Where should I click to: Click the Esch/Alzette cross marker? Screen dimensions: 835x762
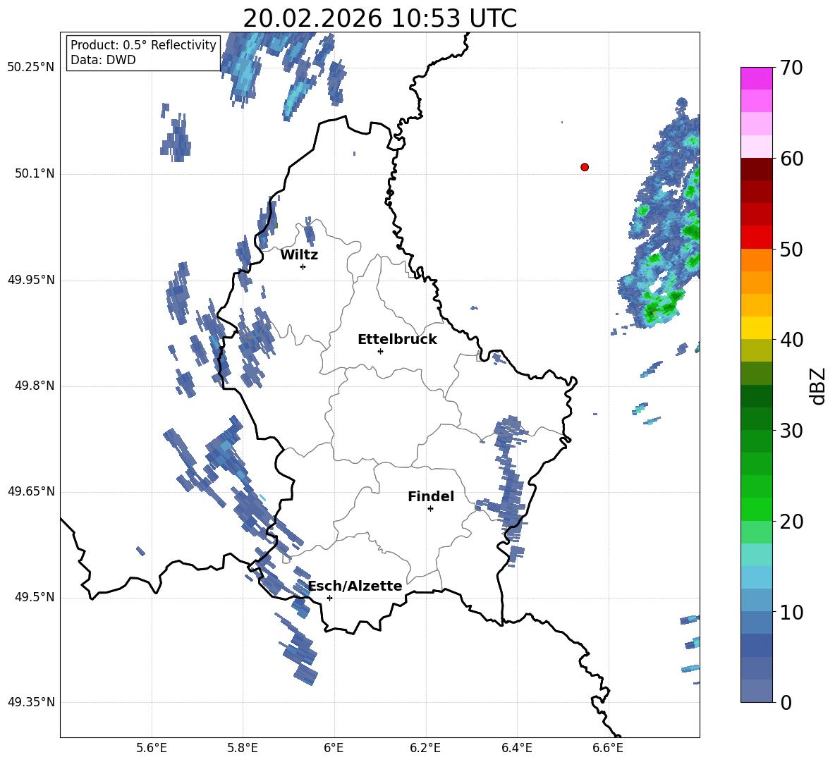tap(329, 598)
